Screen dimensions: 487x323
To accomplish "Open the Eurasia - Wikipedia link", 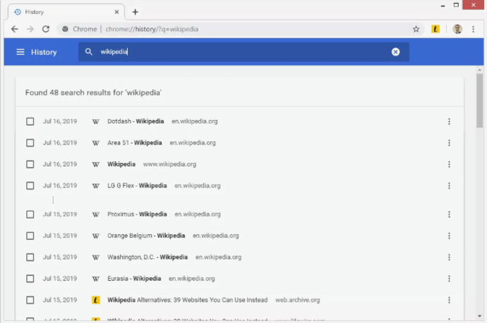I will tap(134, 279).
